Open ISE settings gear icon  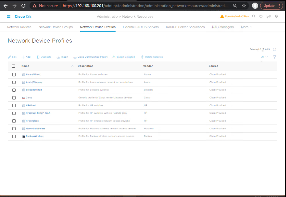(x=276, y=16)
